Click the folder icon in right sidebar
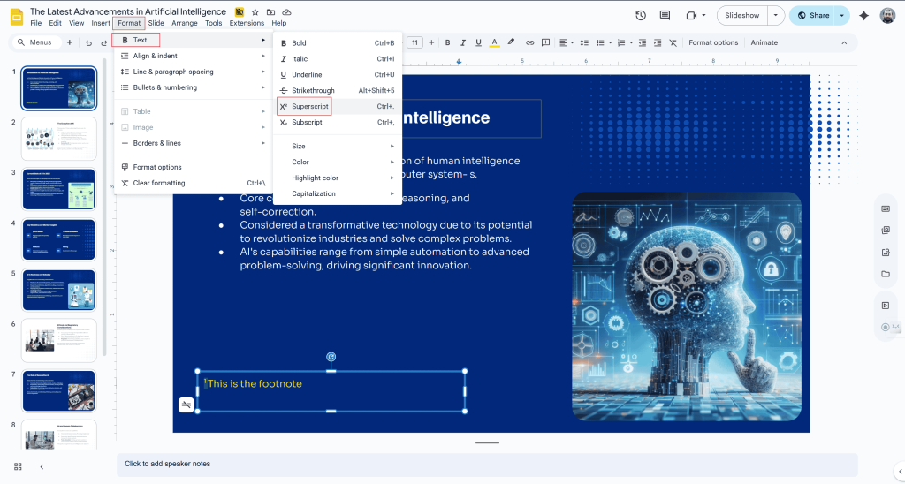This screenshot has height=484, width=905. [886, 274]
